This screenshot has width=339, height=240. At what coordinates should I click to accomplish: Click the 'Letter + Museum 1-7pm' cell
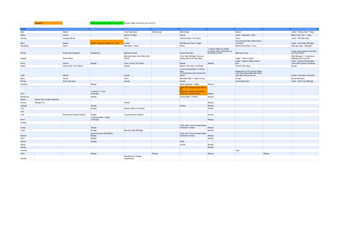249,35
